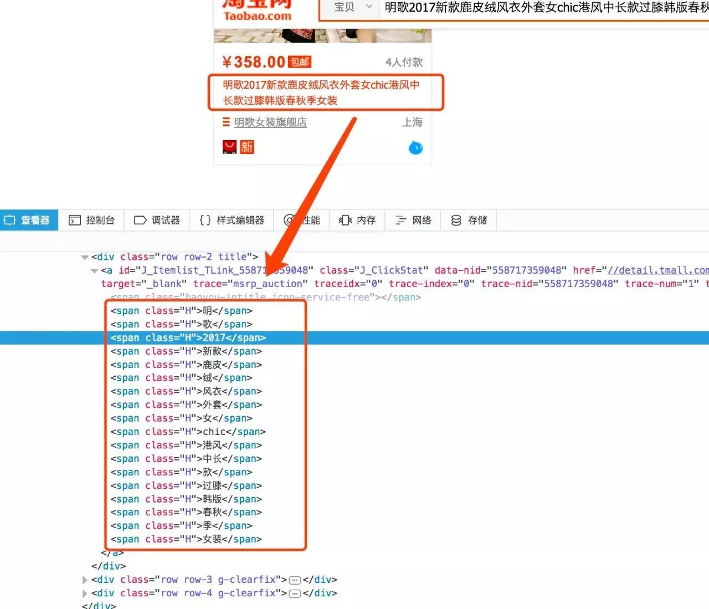Viewport: 709px width, 609px height.
Task: Switch to the 样式编辑器 tab
Action: tap(232, 220)
